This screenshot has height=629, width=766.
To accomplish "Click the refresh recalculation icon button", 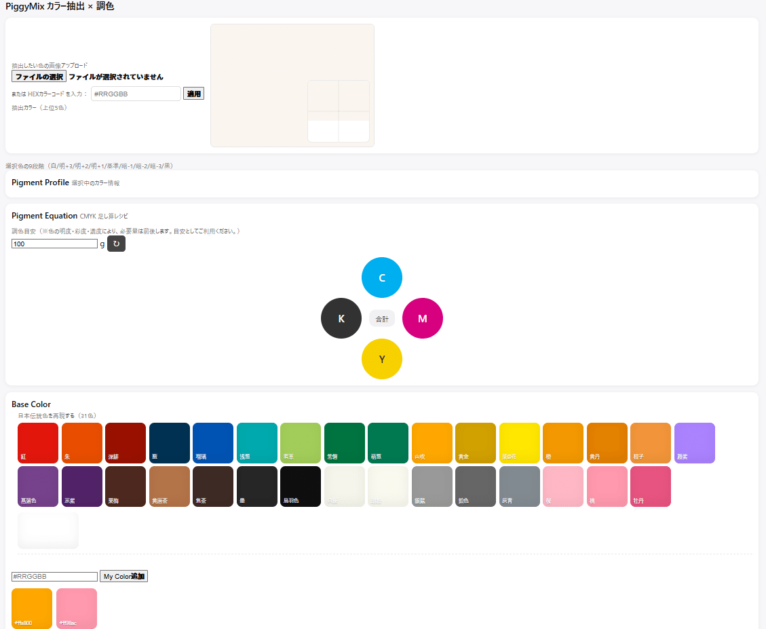I will (x=116, y=244).
